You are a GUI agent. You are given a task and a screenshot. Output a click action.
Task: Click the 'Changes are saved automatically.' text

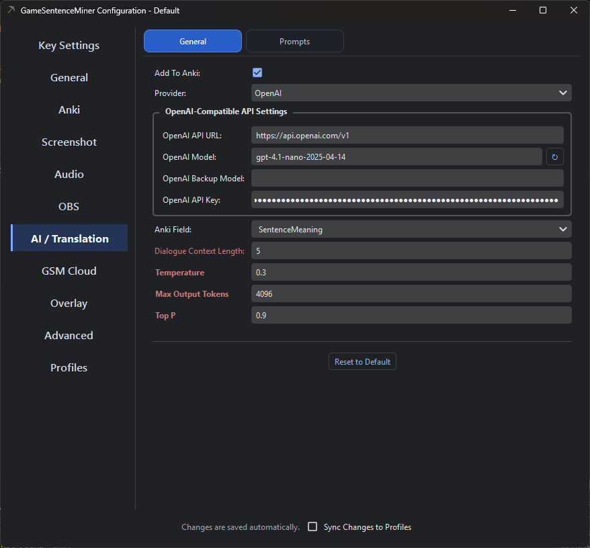pyautogui.click(x=241, y=527)
